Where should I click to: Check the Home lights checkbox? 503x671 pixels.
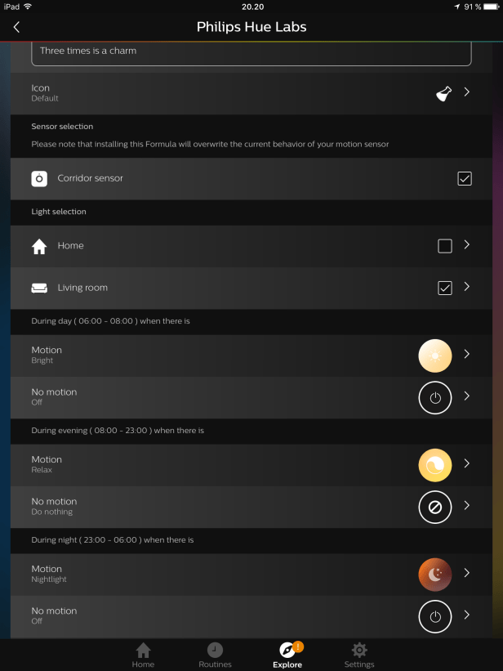445,246
